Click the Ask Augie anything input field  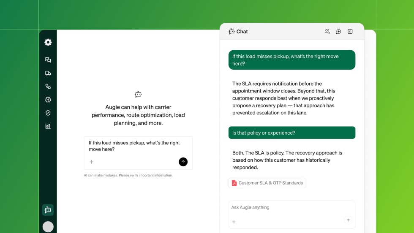[x=291, y=208]
